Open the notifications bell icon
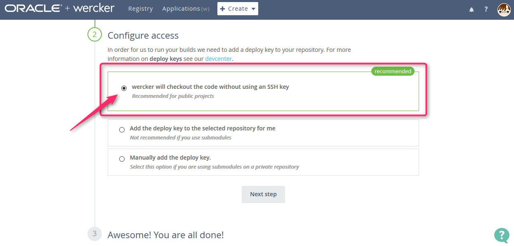The width and height of the screenshot is (514, 246). coord(472,9)
